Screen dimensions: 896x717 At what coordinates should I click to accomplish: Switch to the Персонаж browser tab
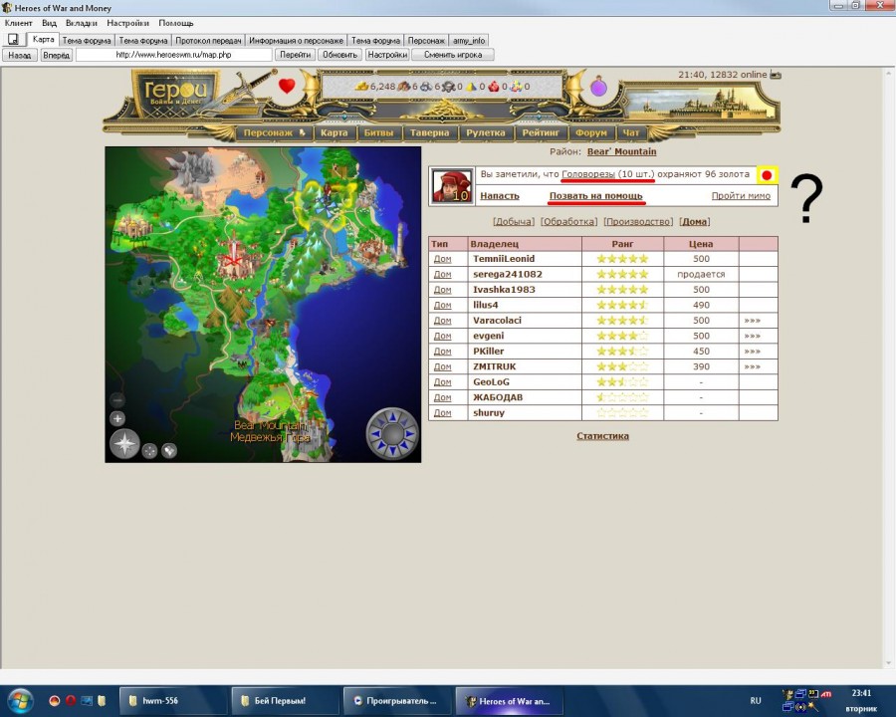click(x=426, y=41)
